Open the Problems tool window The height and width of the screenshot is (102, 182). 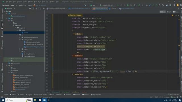point(67,95)
